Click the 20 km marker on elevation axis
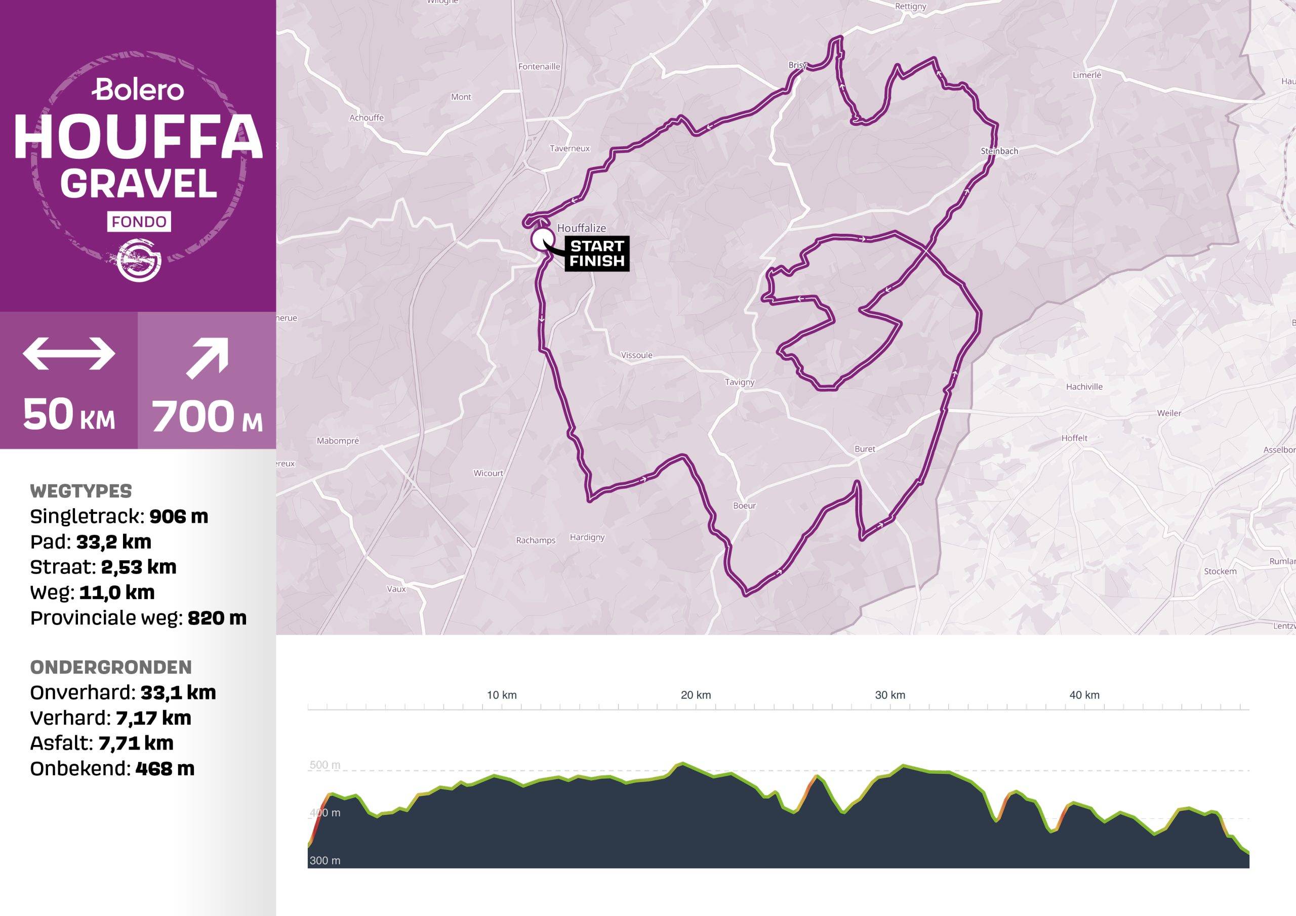The width and height of the screenshot is (1296, 916). tap(696, 695)
